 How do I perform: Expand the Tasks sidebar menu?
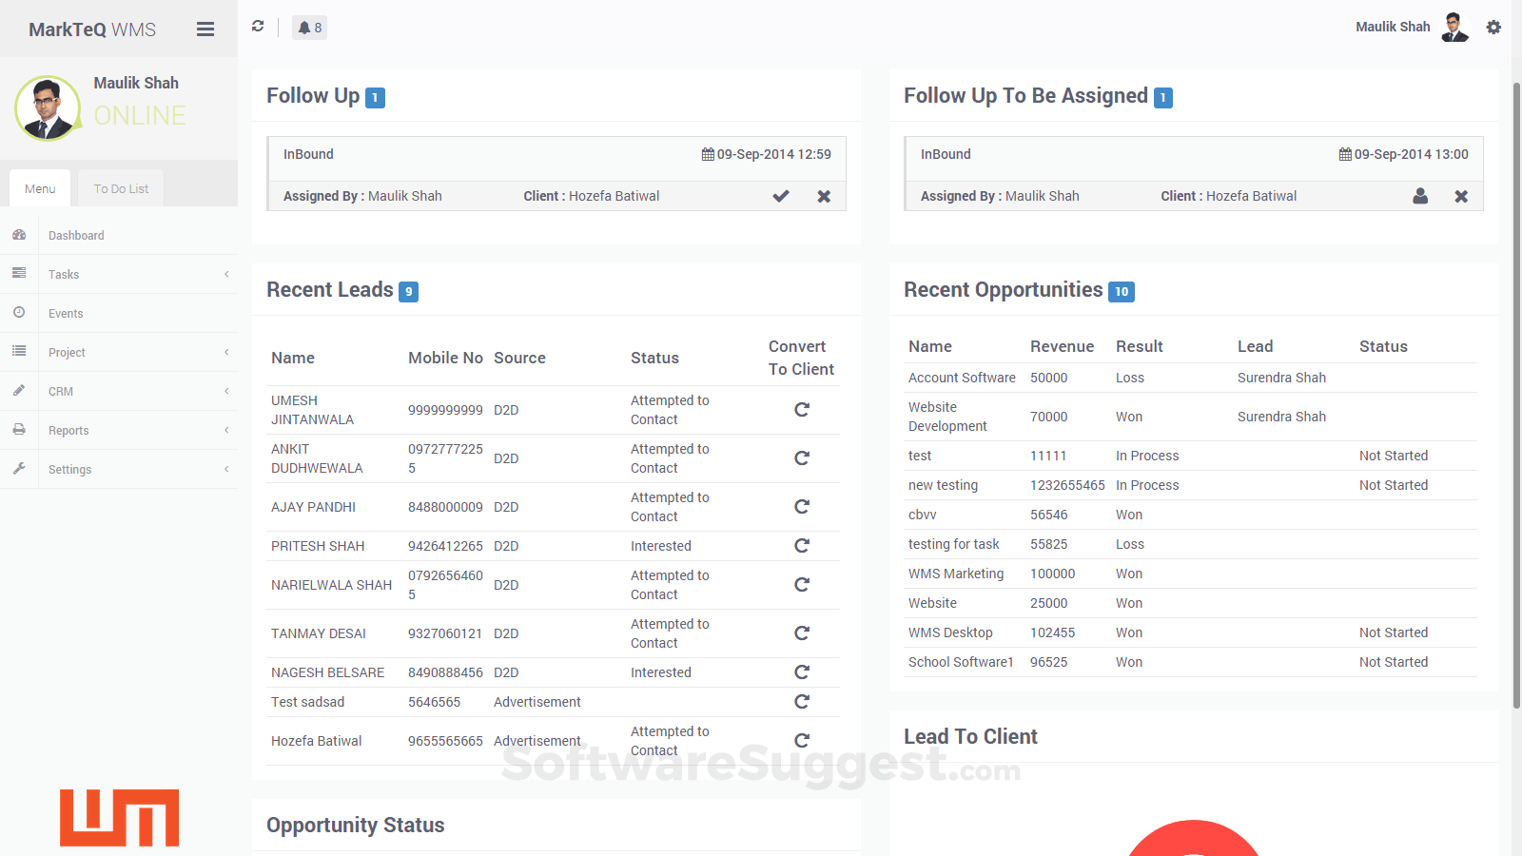coord(119,274)
